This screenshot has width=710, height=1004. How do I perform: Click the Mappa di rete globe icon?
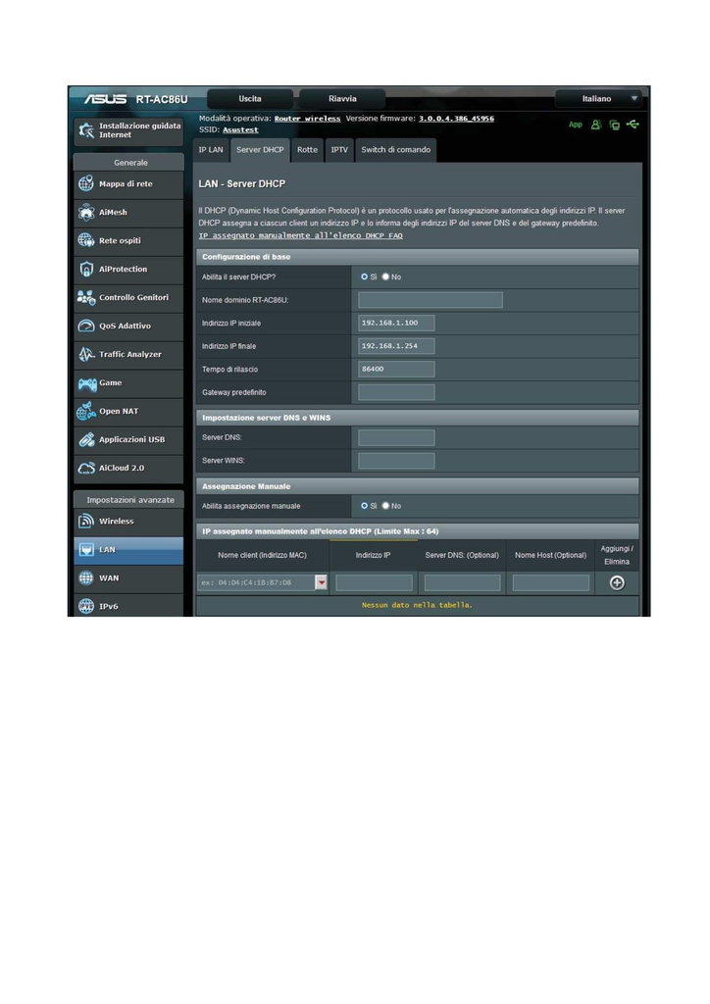(85, 183)
